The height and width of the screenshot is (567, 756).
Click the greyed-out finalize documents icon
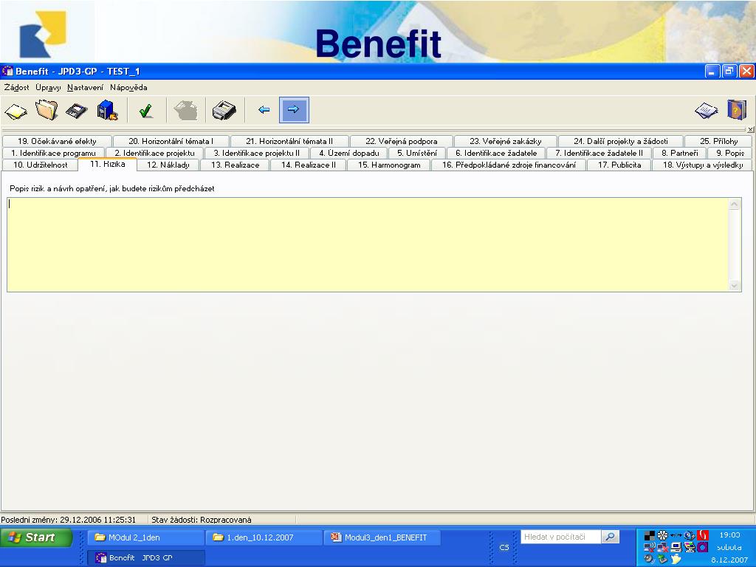[186, 111]
